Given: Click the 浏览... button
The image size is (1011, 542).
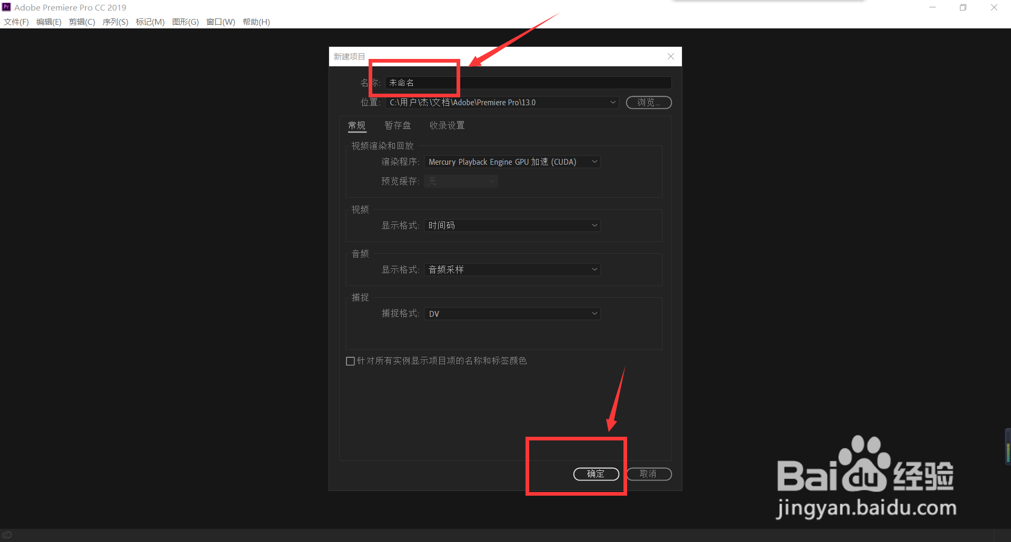Looking at the screenshot, I should click(649, 102).
